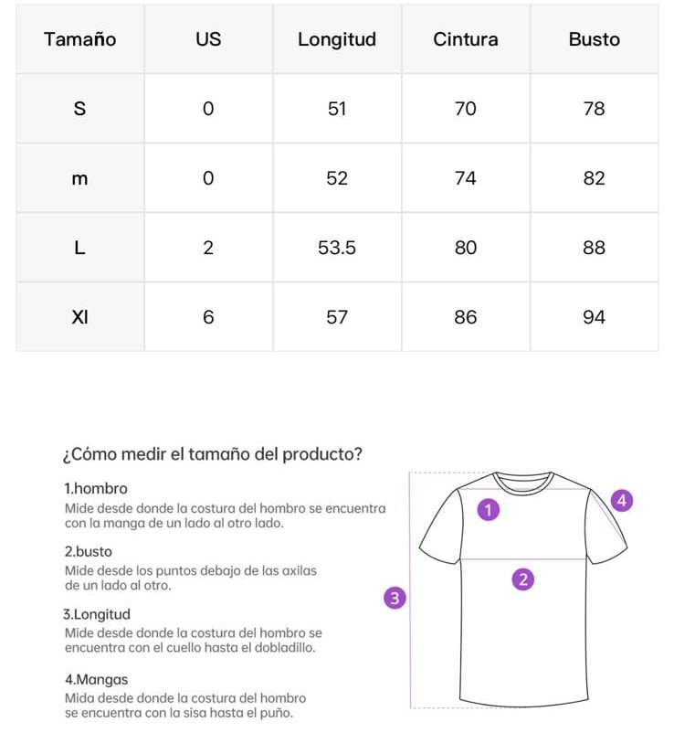Screen dimensions: 674x754
Task: Click the Cintura column header
Action: (466, 39)
